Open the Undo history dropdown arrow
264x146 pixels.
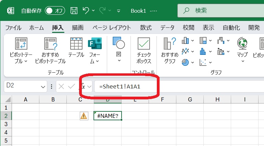pos(93,11)
